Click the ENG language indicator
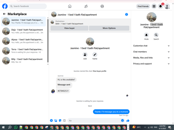 (x=156, y=127)
